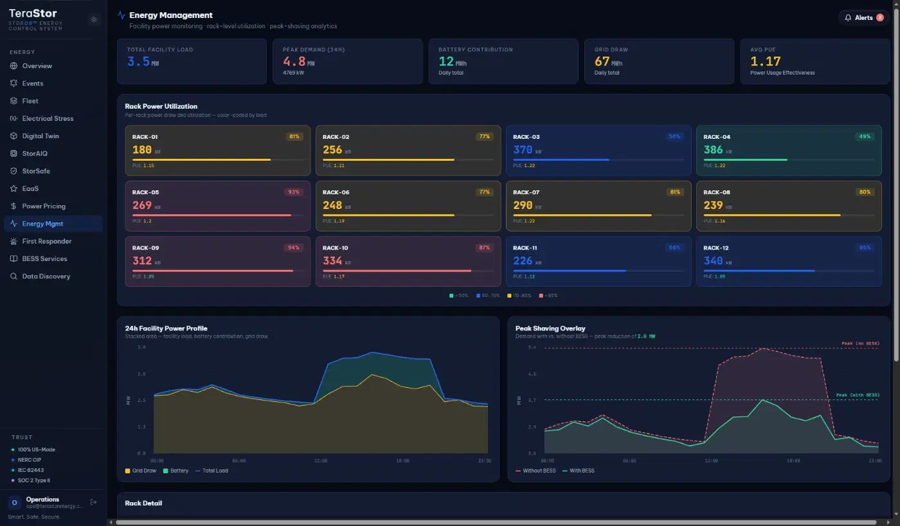
Task: Click the Grid Draw 67 MWh value
Action: pyautogui.click(x=609, y=62)
